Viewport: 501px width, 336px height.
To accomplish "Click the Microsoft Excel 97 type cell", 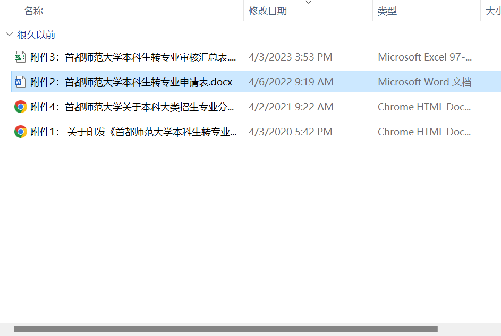I will coord(424,57).
